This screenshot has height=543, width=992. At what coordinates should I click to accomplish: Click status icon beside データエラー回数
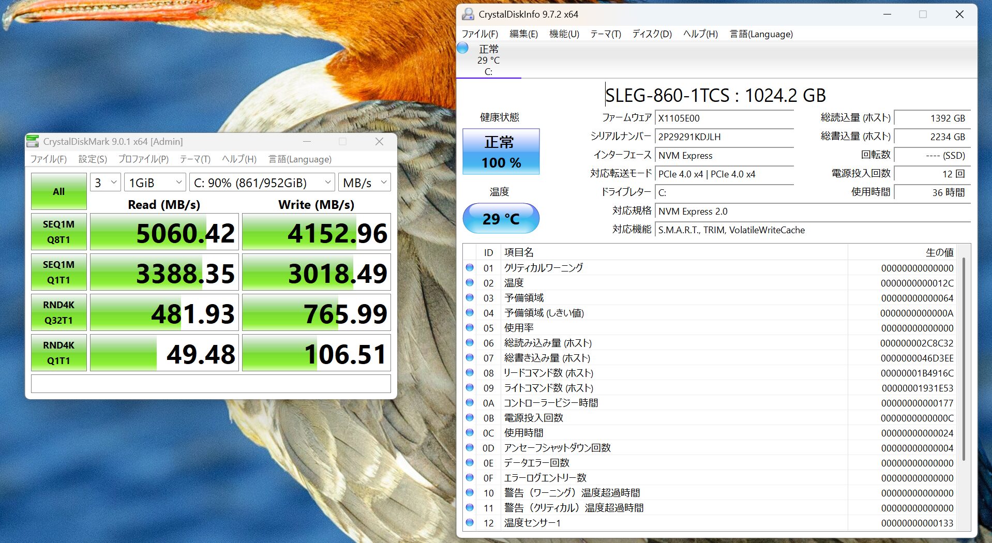coord(470,463)
